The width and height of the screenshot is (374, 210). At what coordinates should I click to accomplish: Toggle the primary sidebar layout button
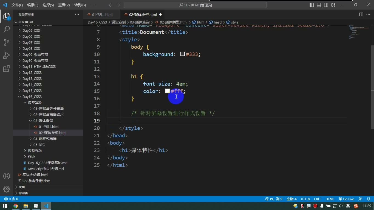312,5
